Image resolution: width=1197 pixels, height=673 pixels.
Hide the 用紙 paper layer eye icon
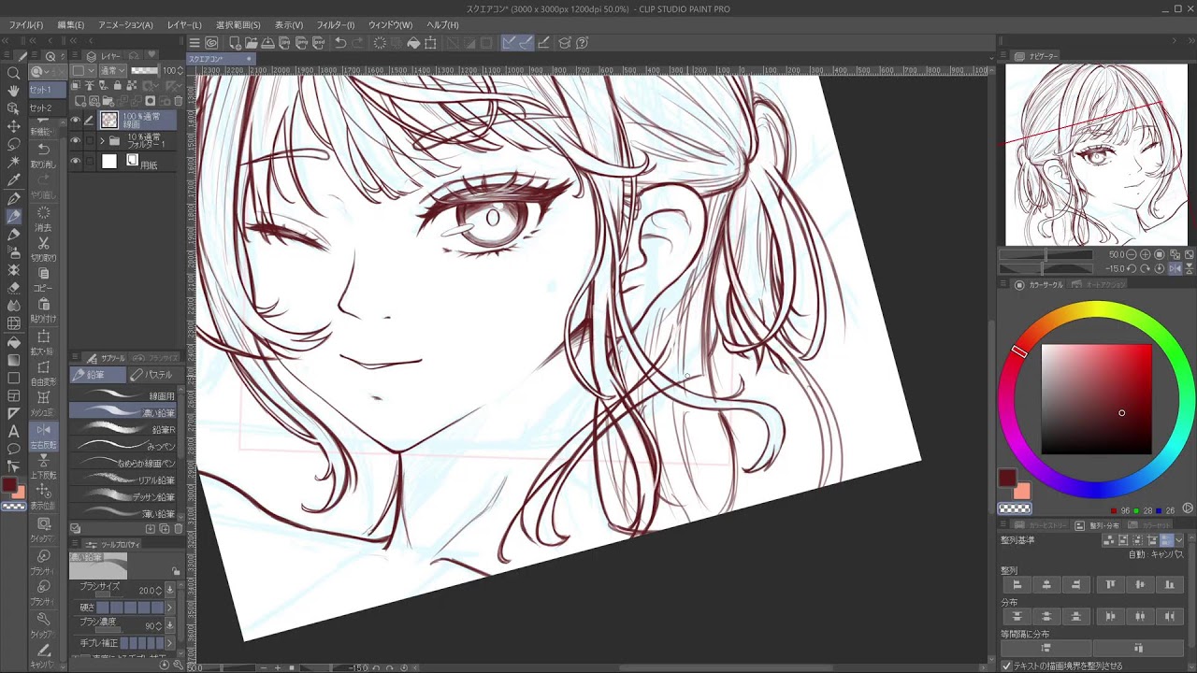[x=75, y=161]
